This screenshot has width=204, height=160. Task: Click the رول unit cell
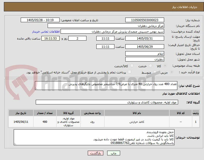pos(92,122)
